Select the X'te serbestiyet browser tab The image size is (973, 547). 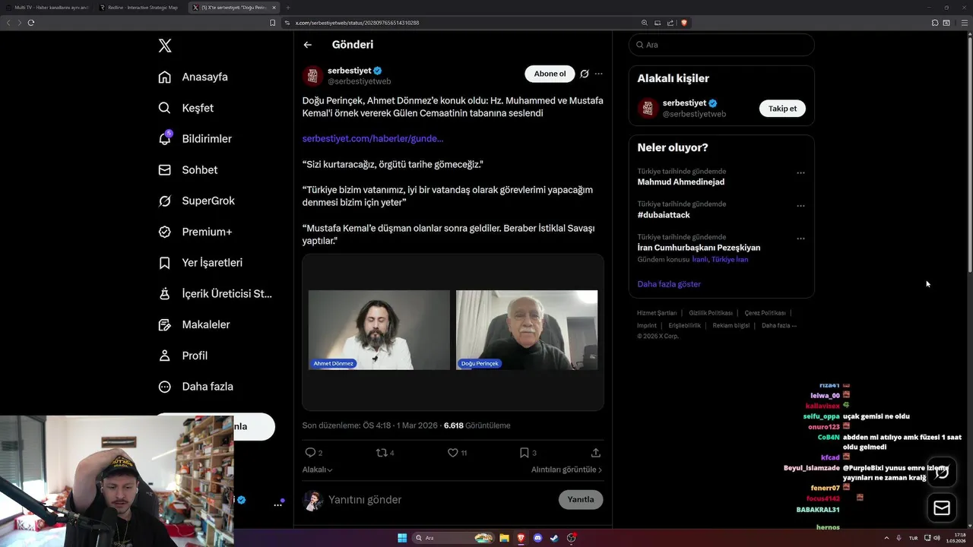(233, 8)
